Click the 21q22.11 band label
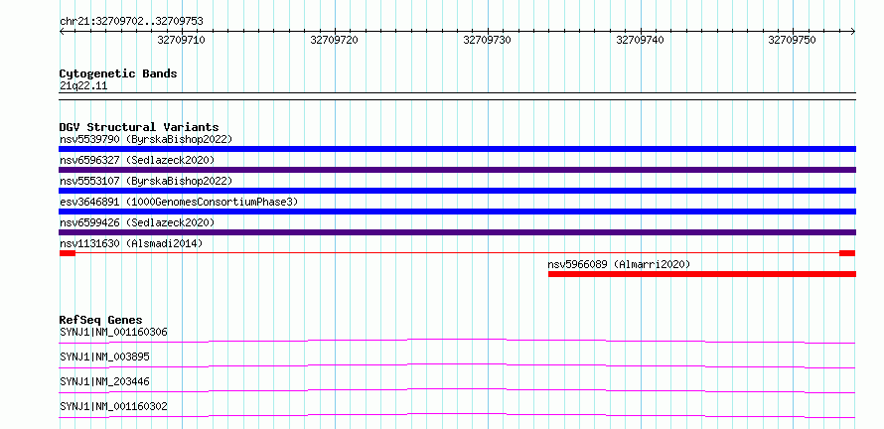 click(83, 86)
